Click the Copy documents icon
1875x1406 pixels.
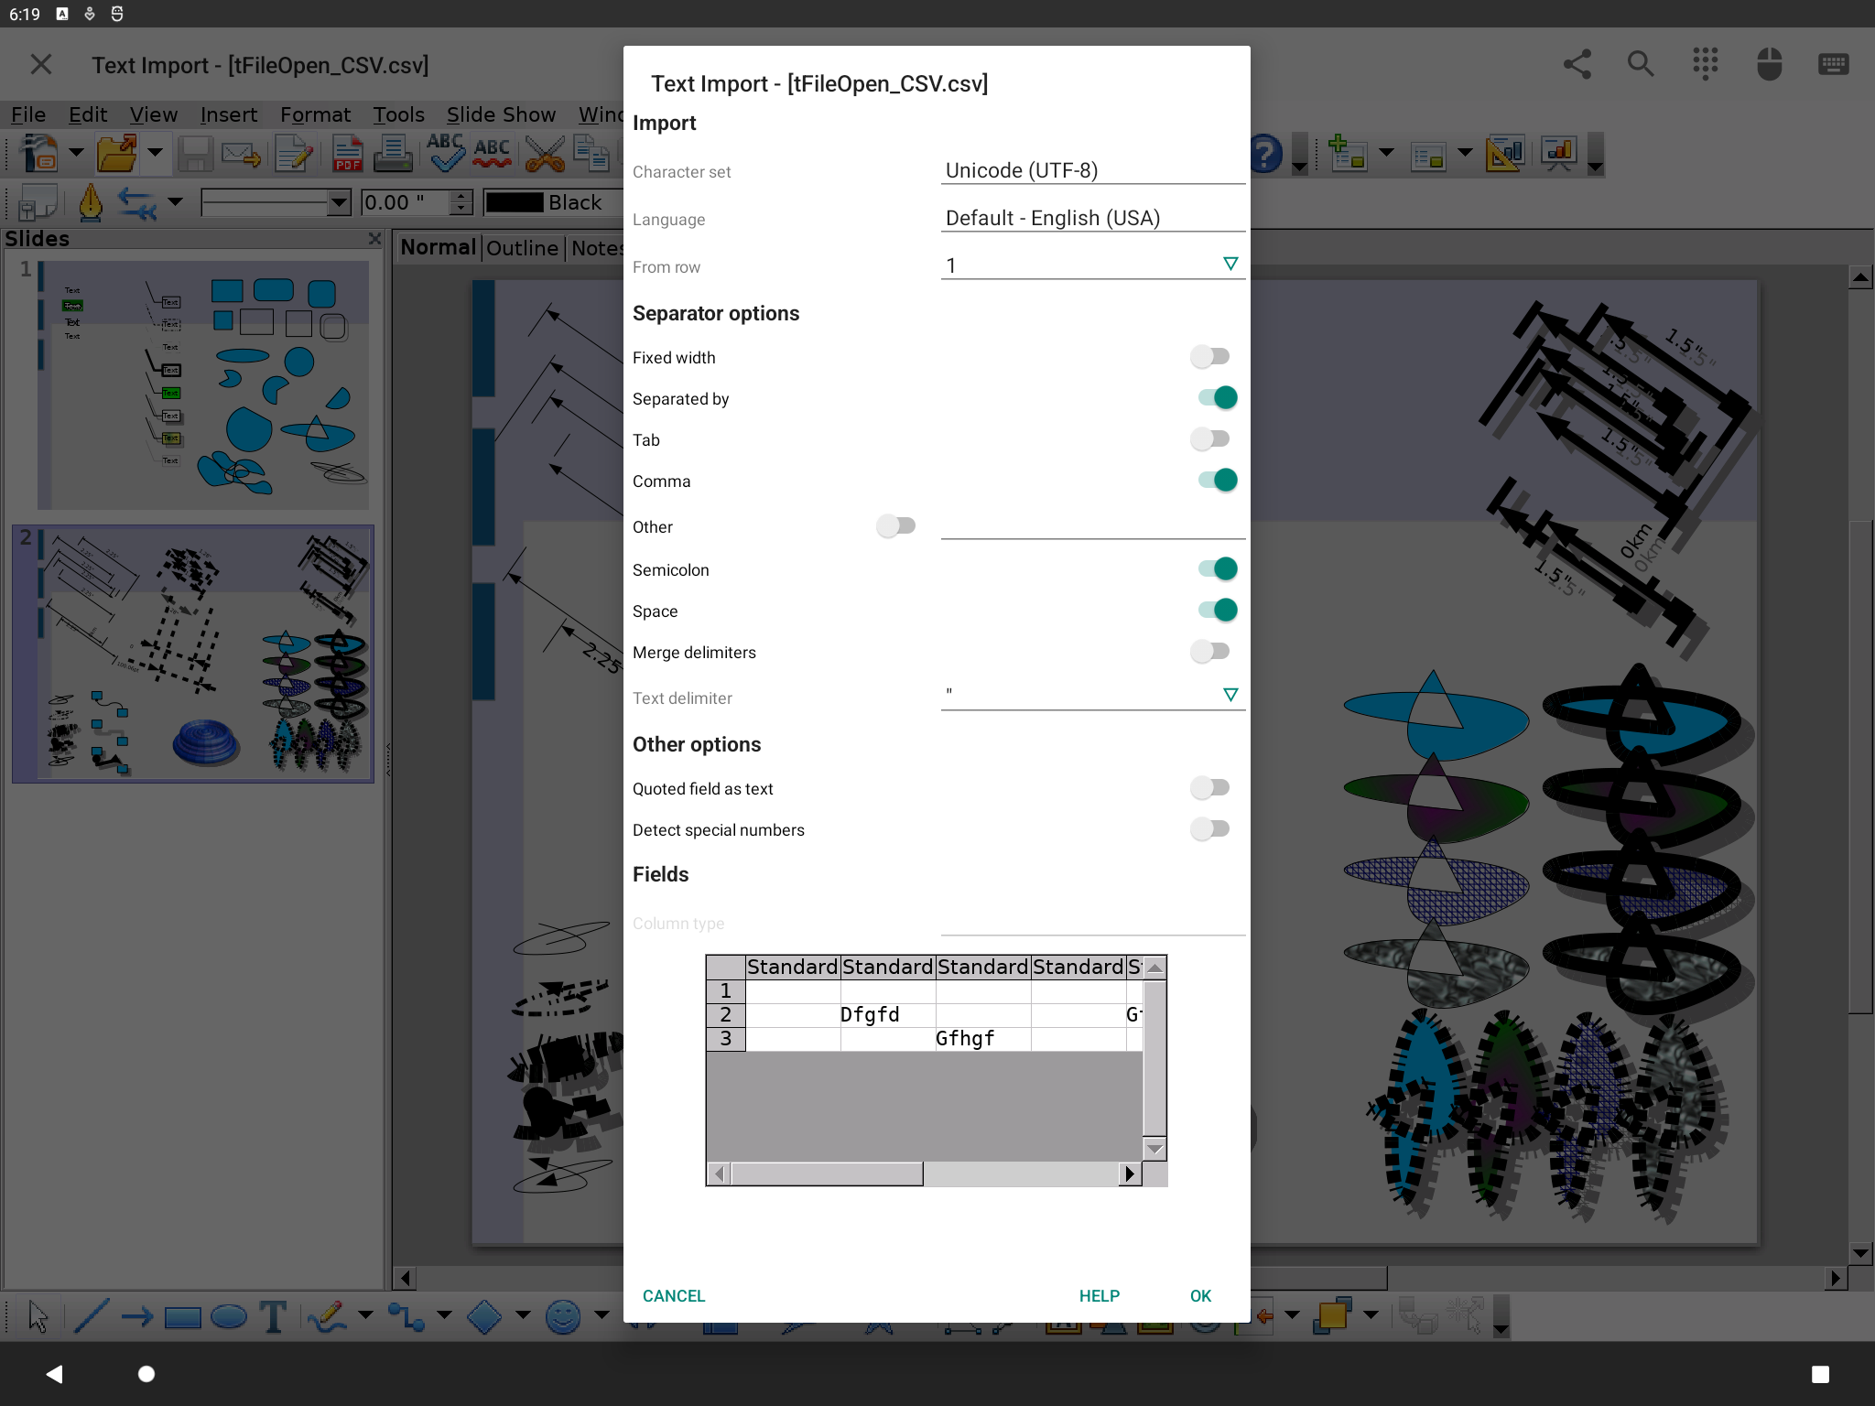(x=591, y=153)
